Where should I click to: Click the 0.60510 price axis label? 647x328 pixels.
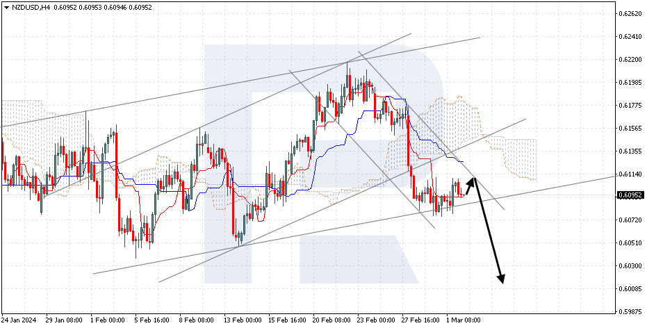pos(629,243)
